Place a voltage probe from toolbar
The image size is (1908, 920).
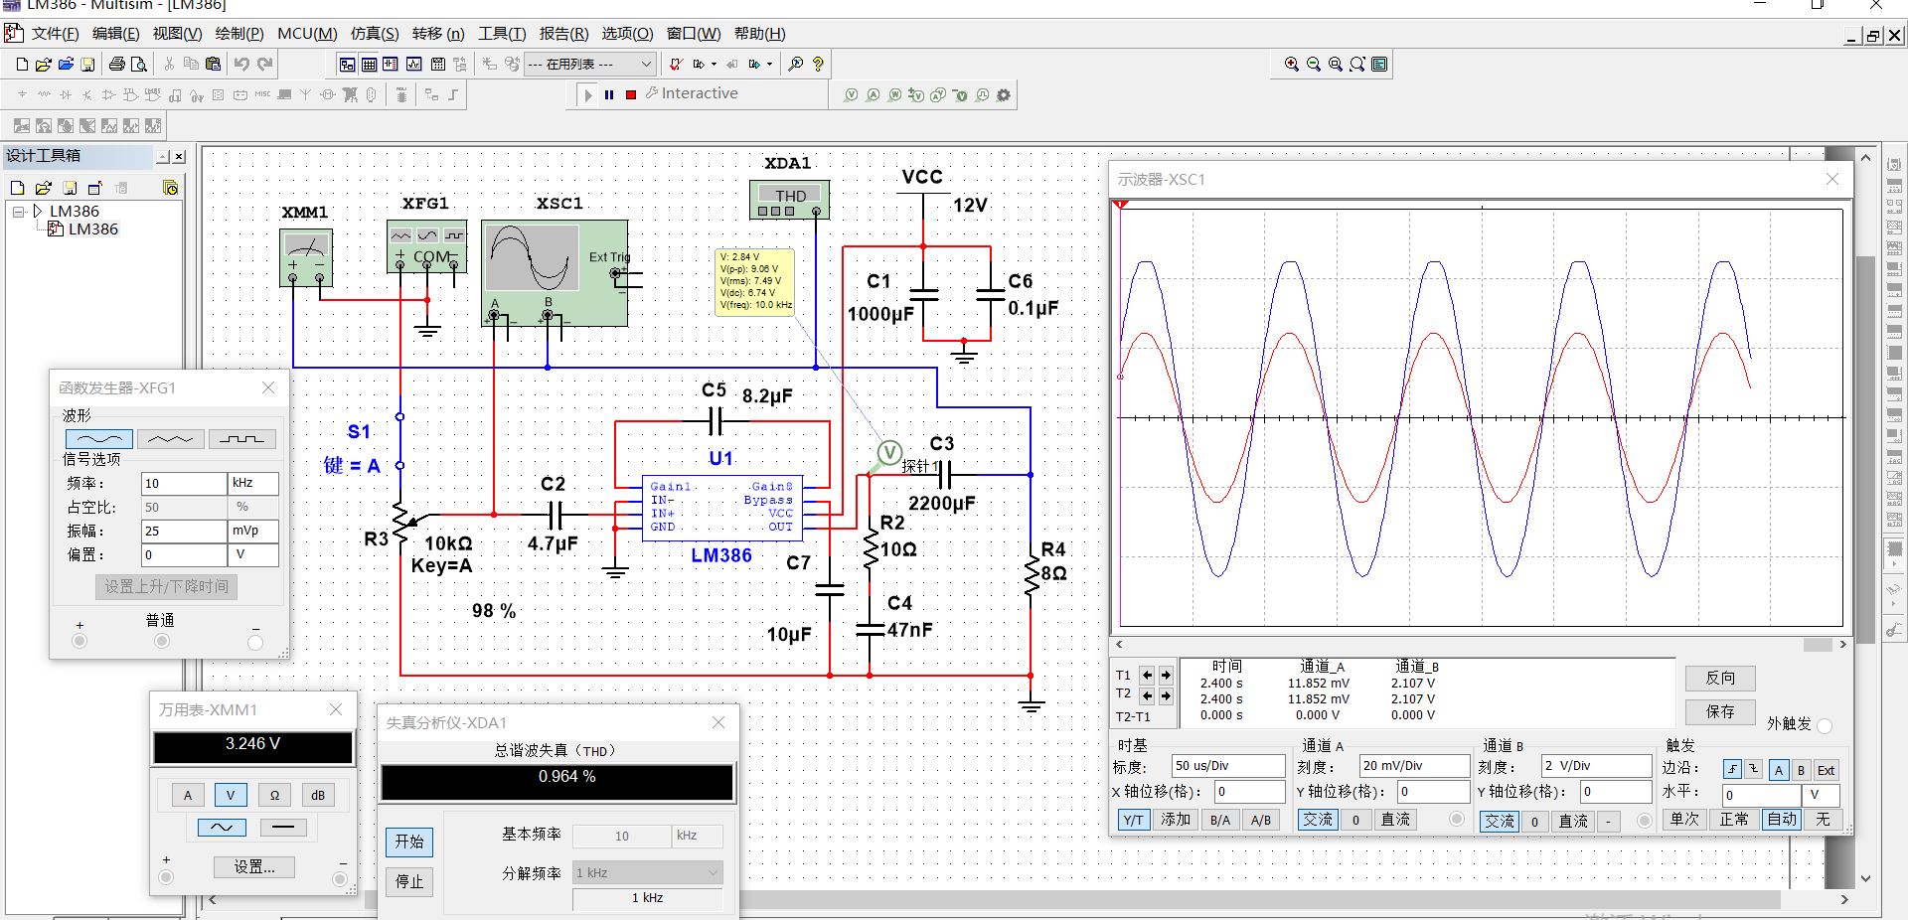point(851,95)
